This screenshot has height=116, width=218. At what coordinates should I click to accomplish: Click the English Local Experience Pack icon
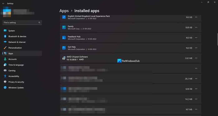point(64,17)
